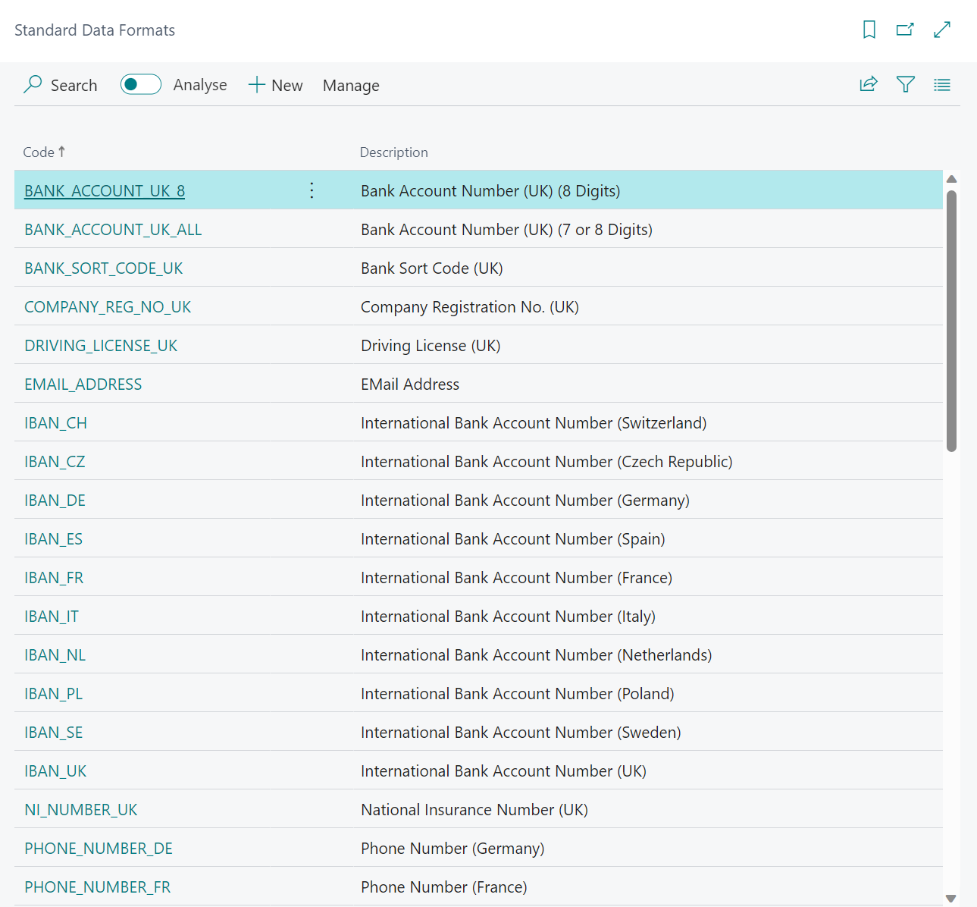Screen dimensions: 977x907
Task: Click the Description column header
Action: 393,152
